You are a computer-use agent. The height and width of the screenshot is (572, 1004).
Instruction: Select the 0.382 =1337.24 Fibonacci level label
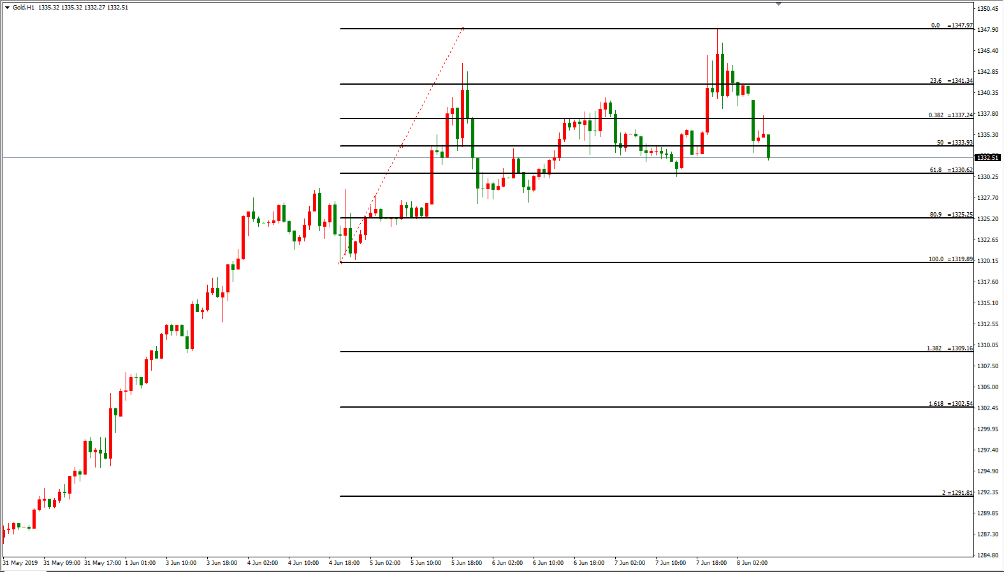(950, 115)
